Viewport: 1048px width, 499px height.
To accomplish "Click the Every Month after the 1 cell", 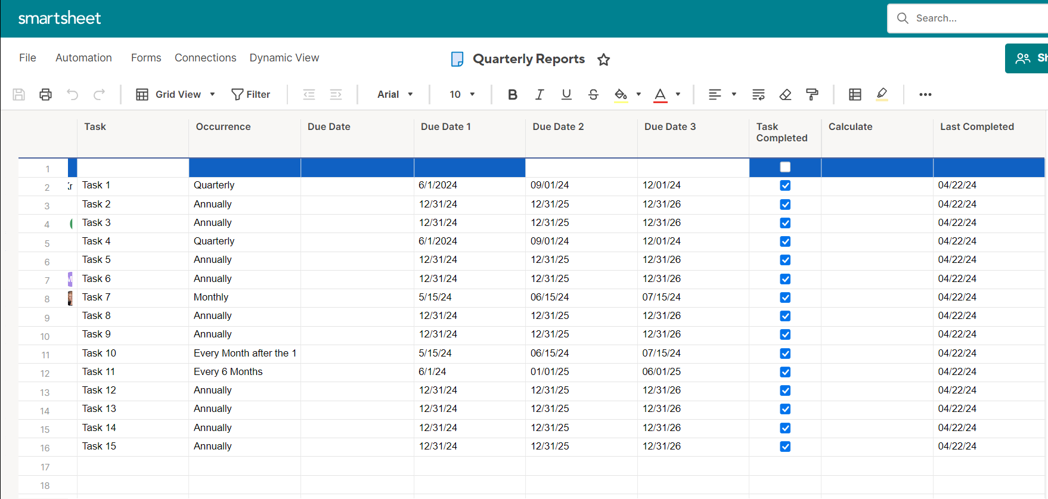I will coord(244,354).
